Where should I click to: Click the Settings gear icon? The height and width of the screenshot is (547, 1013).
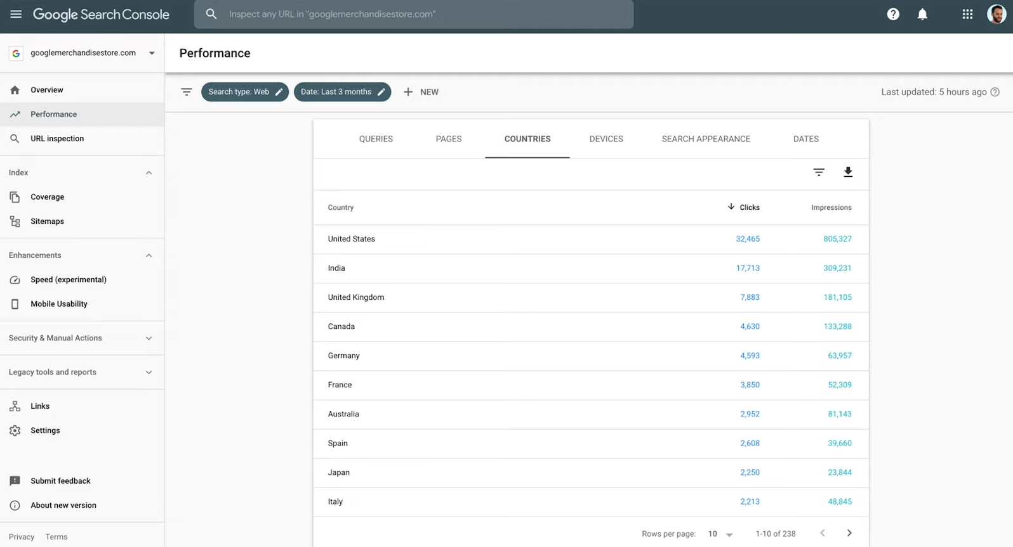pyautogui.click(x=15, y=430)
